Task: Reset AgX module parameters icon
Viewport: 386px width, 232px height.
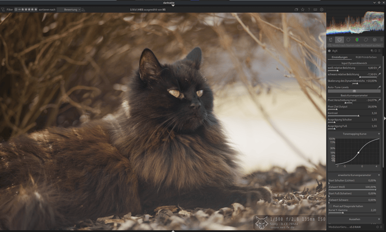Action: [x=375, y=50]
